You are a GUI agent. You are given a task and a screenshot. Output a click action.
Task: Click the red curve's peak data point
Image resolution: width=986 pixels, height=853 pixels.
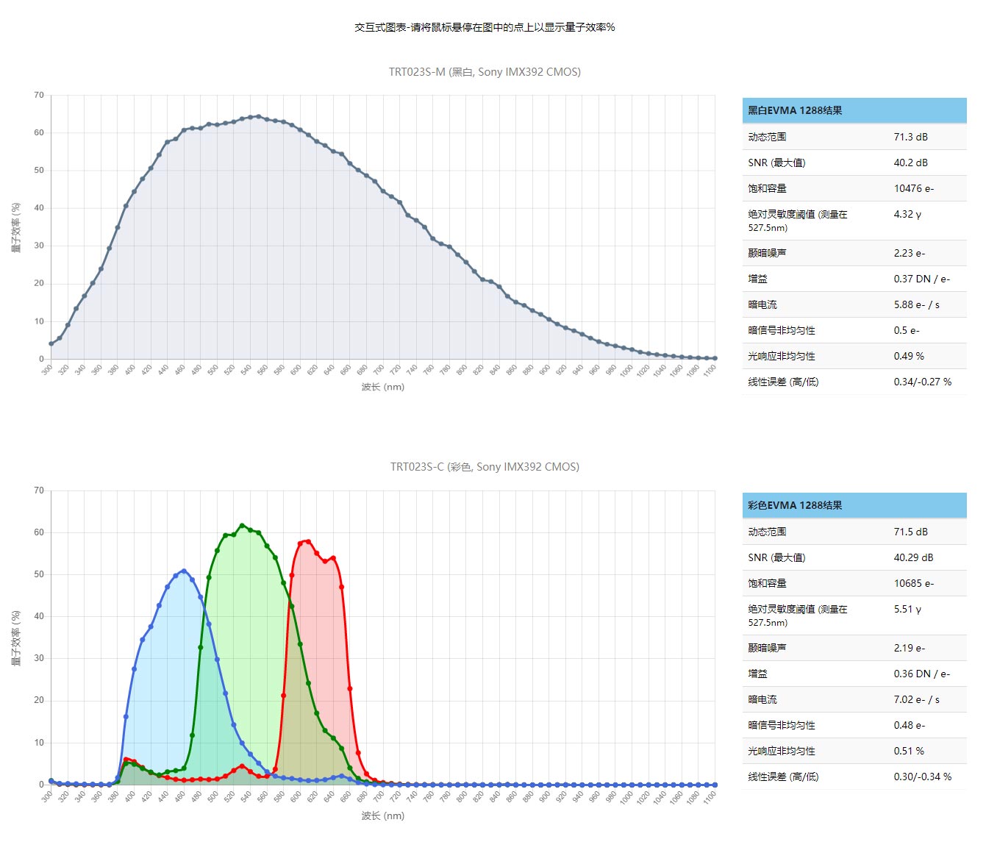(308, 541)
